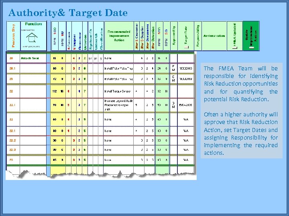289x216 pixels.
Task: Select the Responsibility column header
Action: (198, 36)
